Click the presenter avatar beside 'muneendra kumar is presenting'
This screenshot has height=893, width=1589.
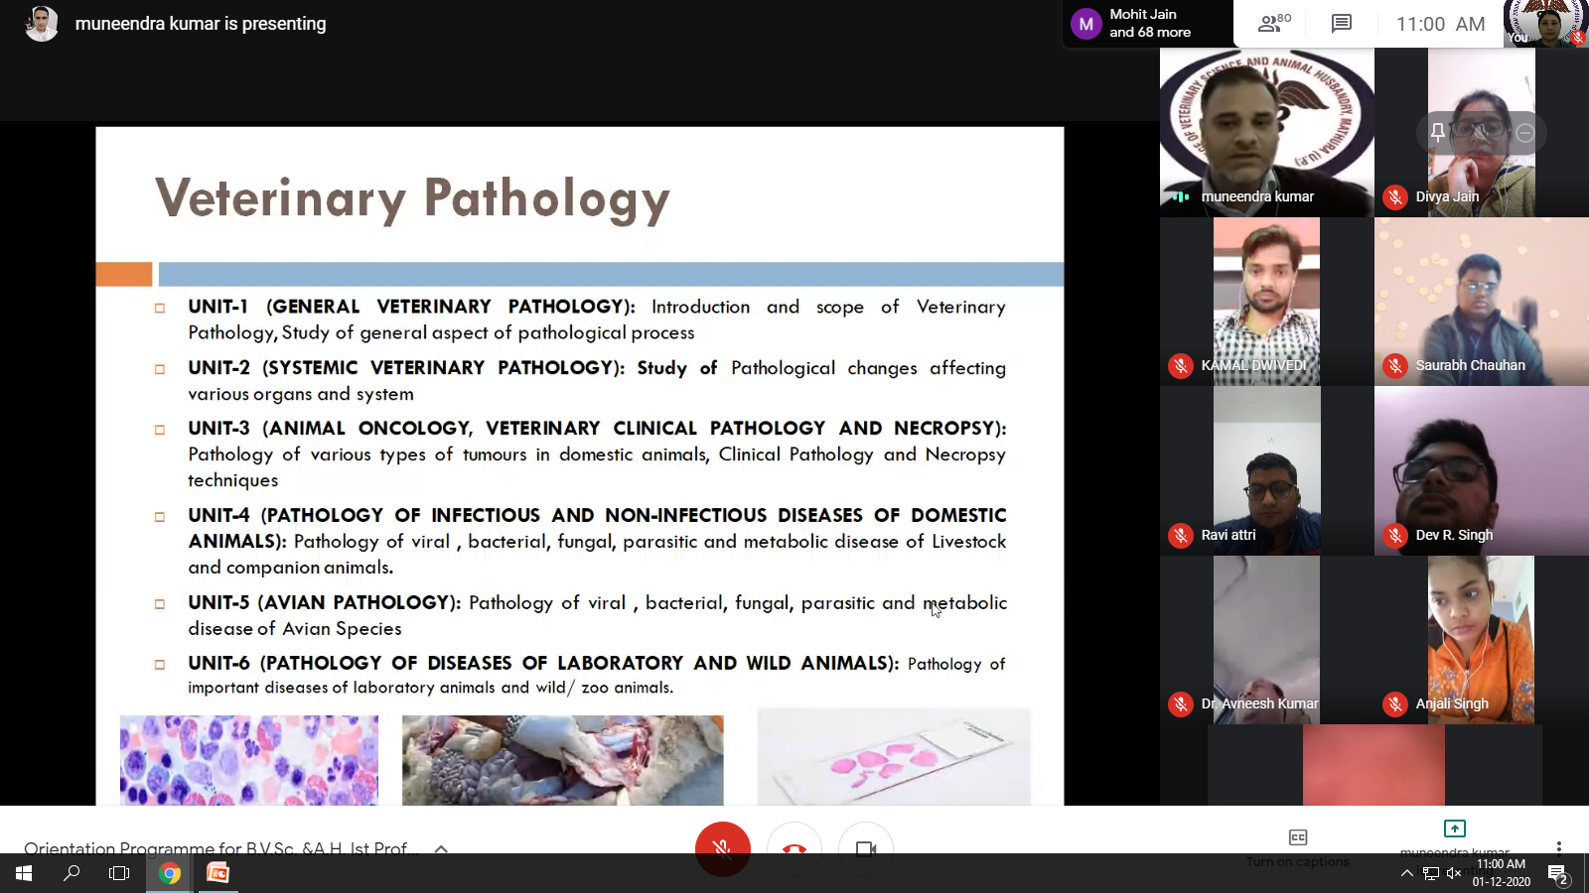point(41,24)
